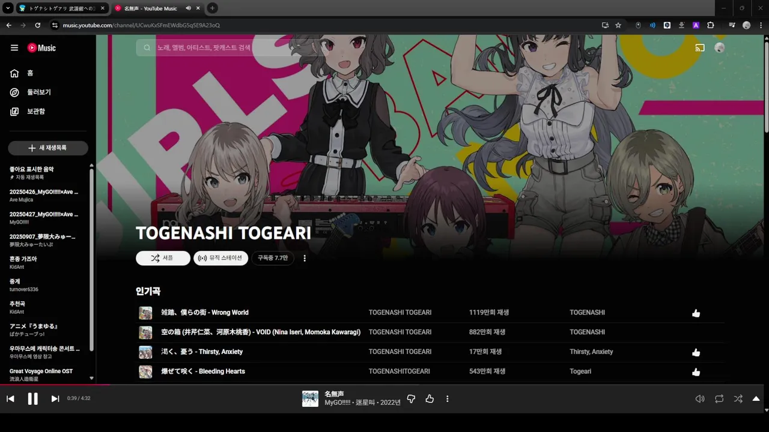The height and width of the screenshot is (432, 769).
Task: Toggle the 구독중 7.7만 subscription button
Action: click(x=273, y=258)
